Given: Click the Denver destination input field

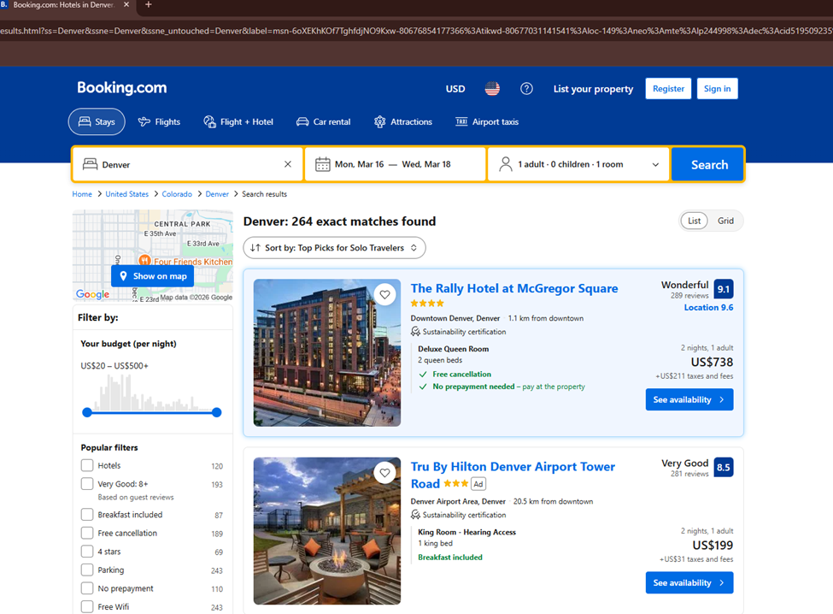Looking at the screenshot, I should (x=187, y=164).
